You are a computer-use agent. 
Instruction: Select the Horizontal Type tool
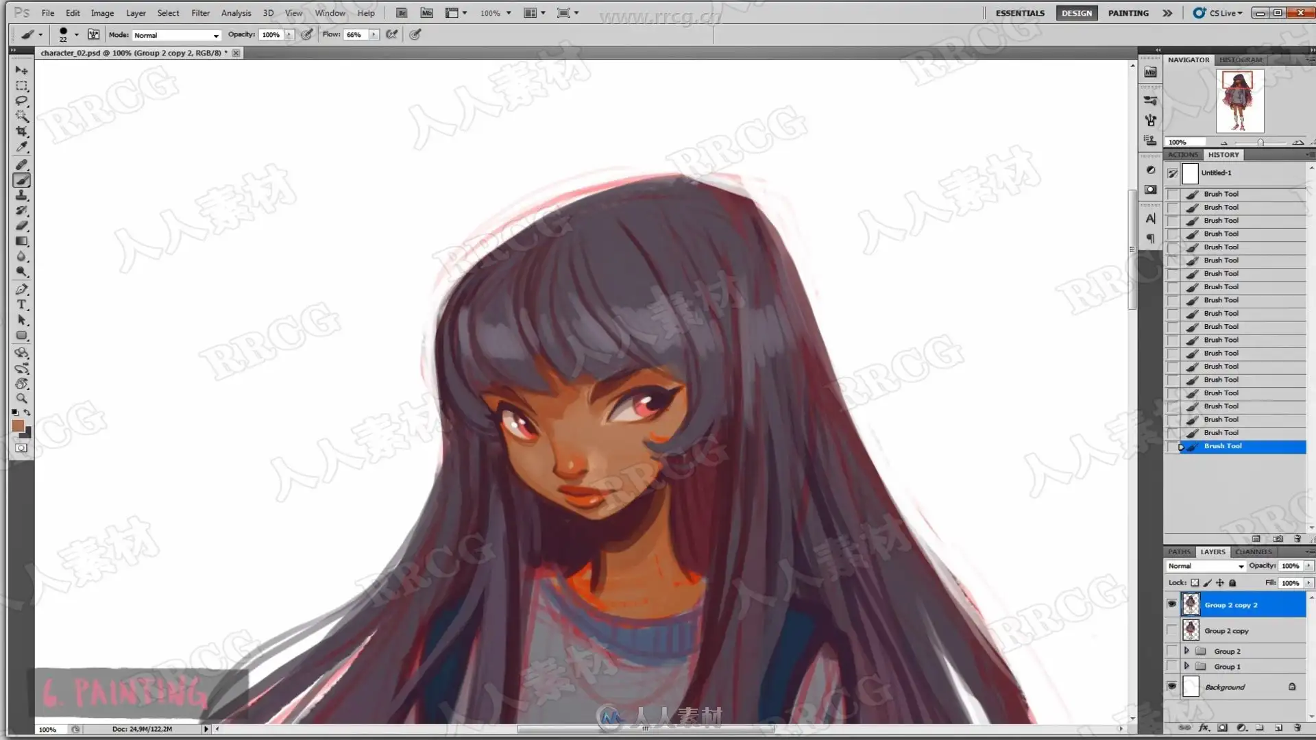[x=21, y=304]
